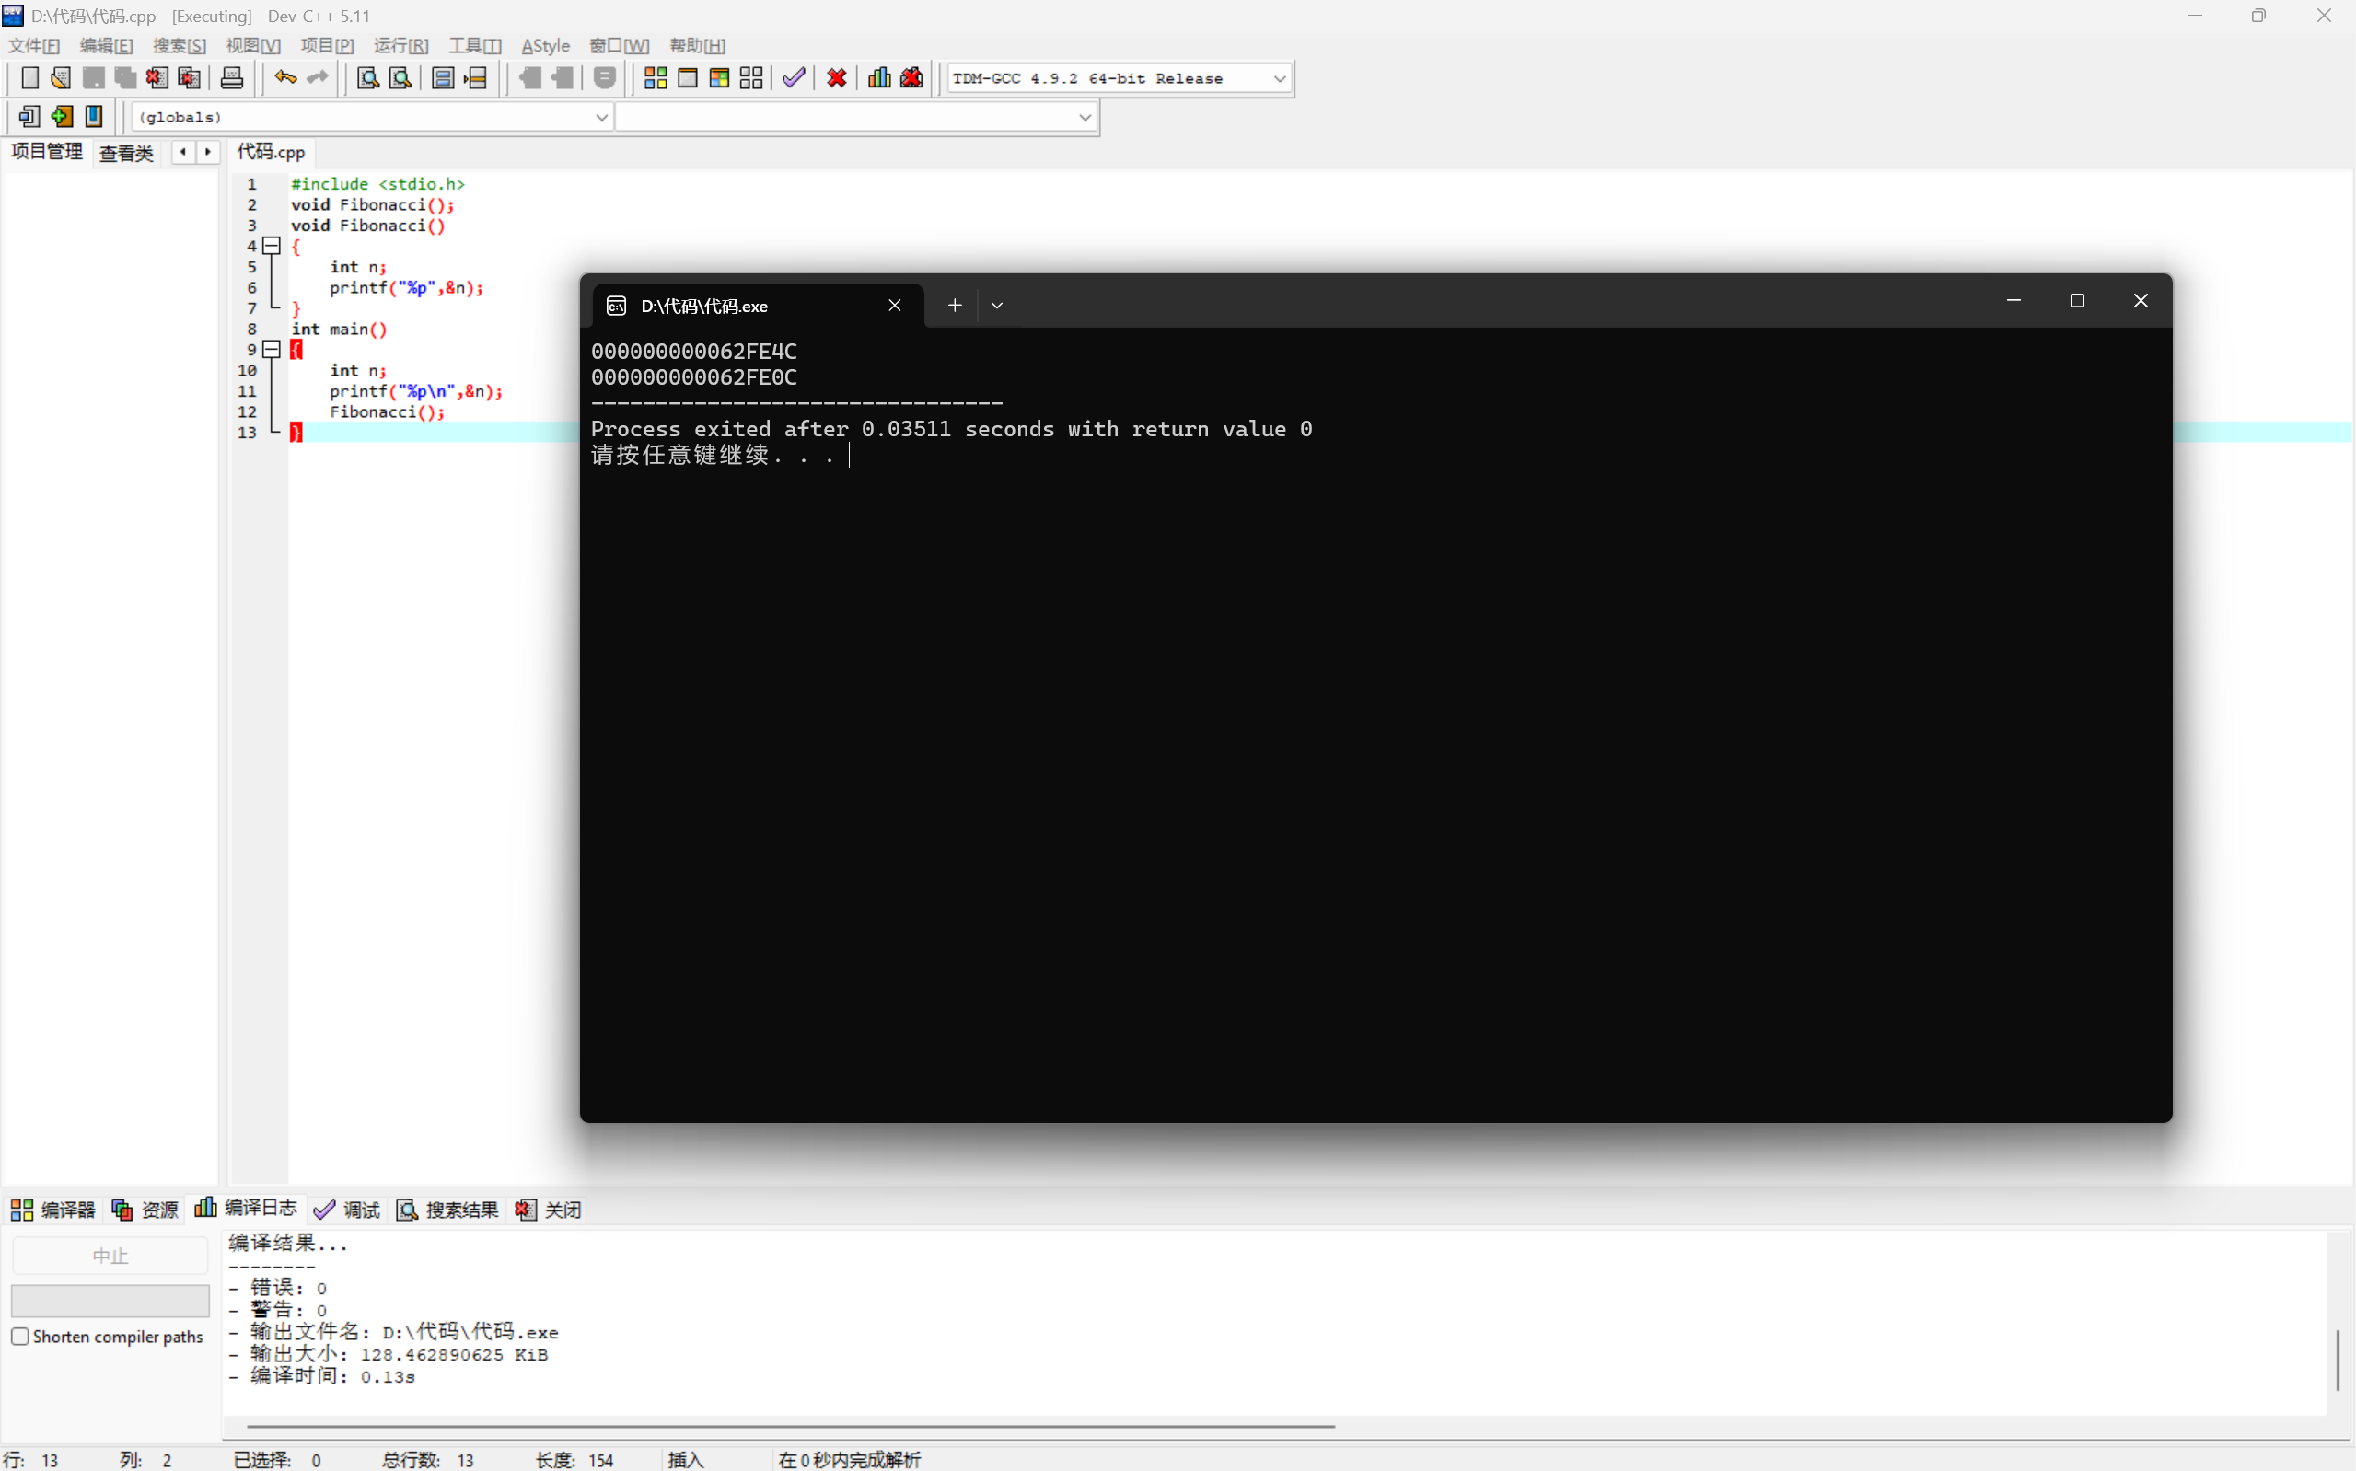
Task: Click the profile analysis bar chart icon
Action: pos(879,78)
